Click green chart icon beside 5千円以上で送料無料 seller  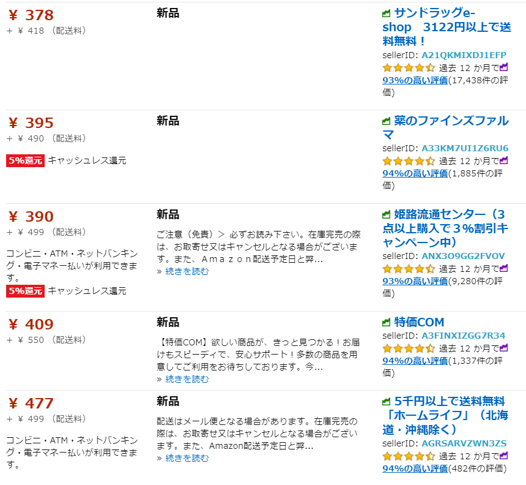click(x=386, y=402)
